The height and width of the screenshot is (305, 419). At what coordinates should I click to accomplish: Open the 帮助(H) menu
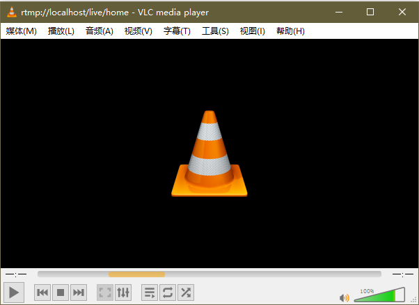click(290, 31)
